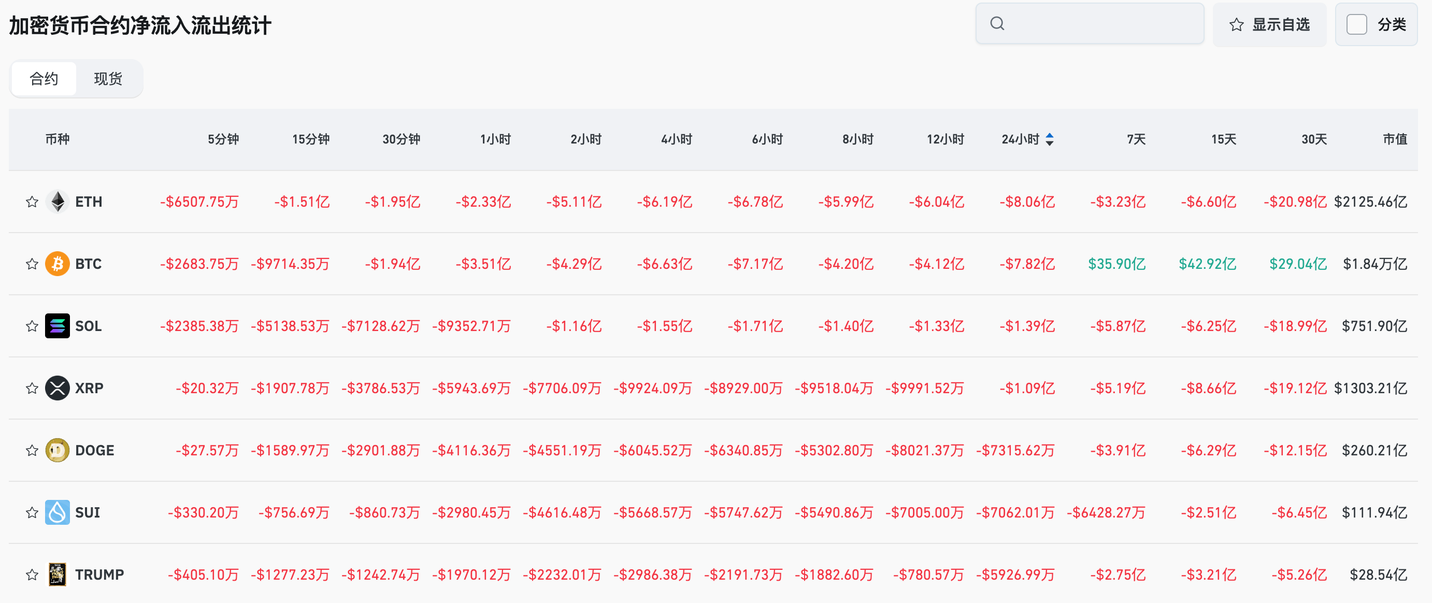Click the Bitcoin orange logo
The height and width of the screenshot is (603, 1432).
click(58, 264)
